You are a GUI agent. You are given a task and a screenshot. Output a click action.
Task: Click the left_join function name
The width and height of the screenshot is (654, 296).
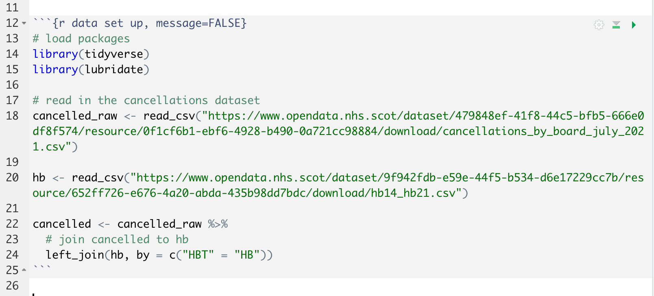(x=75, y=255)
